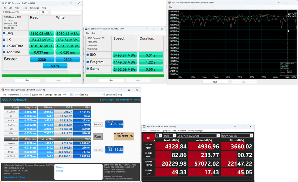Click the large Run button in Anvil's
This screenshot has width=298, height=182.
tap(98, 136)
